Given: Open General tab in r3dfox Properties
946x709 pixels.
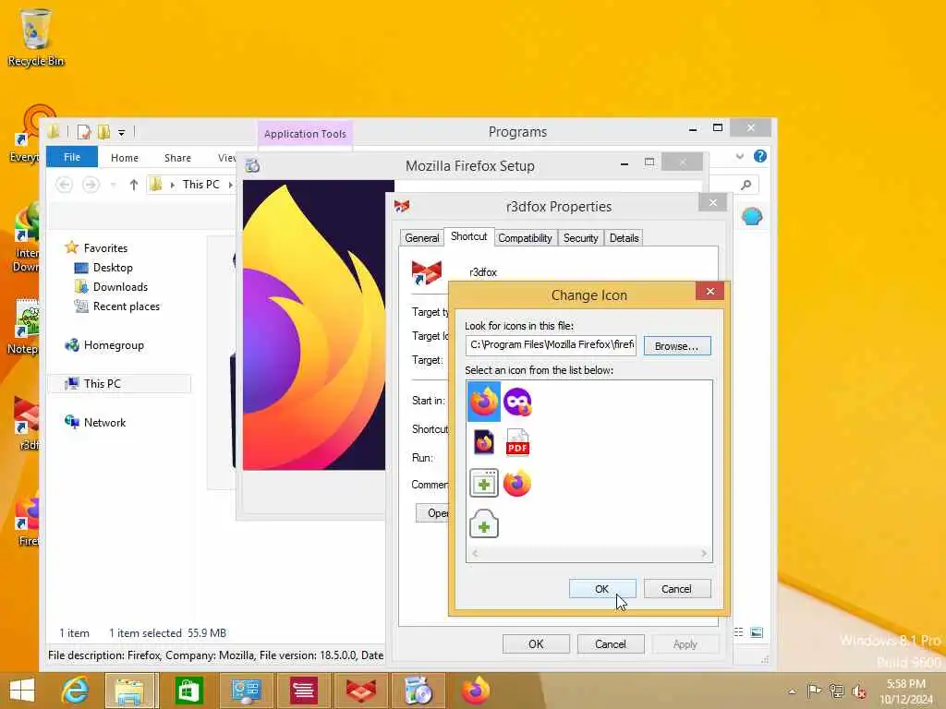Looking at the screenshot, I should click(421, 238).
